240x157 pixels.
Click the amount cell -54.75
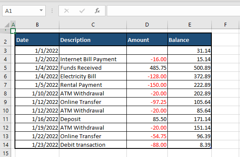pyautogui.click(x=147, y=136)
